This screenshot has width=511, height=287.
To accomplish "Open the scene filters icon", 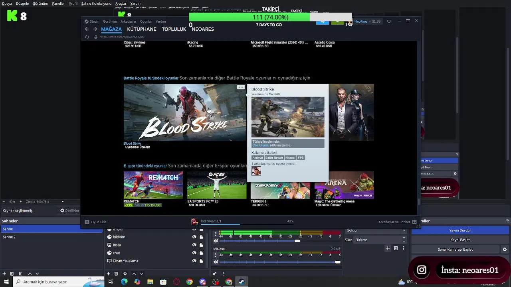I will pos(20,274).
